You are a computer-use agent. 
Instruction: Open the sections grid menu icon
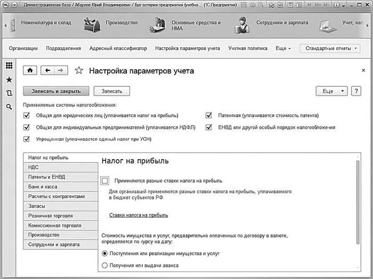coord(9,65)
